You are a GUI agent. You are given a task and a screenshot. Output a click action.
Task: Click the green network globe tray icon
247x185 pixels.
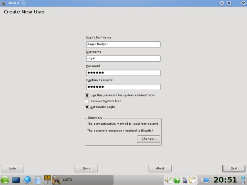(x=177, y=180)
